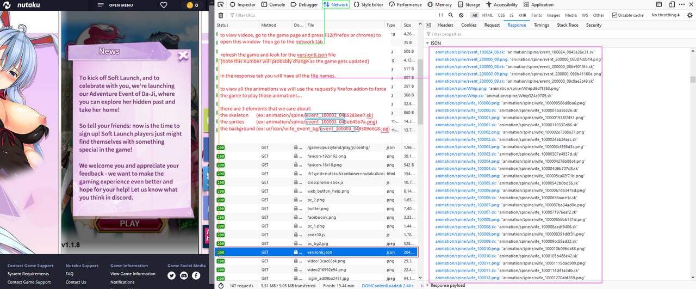Image resolution: width=696 pixels, height=289 pixels.
Task: Select the web_button_help.png request
Action: pyautogui.click(x=316, y=191)
